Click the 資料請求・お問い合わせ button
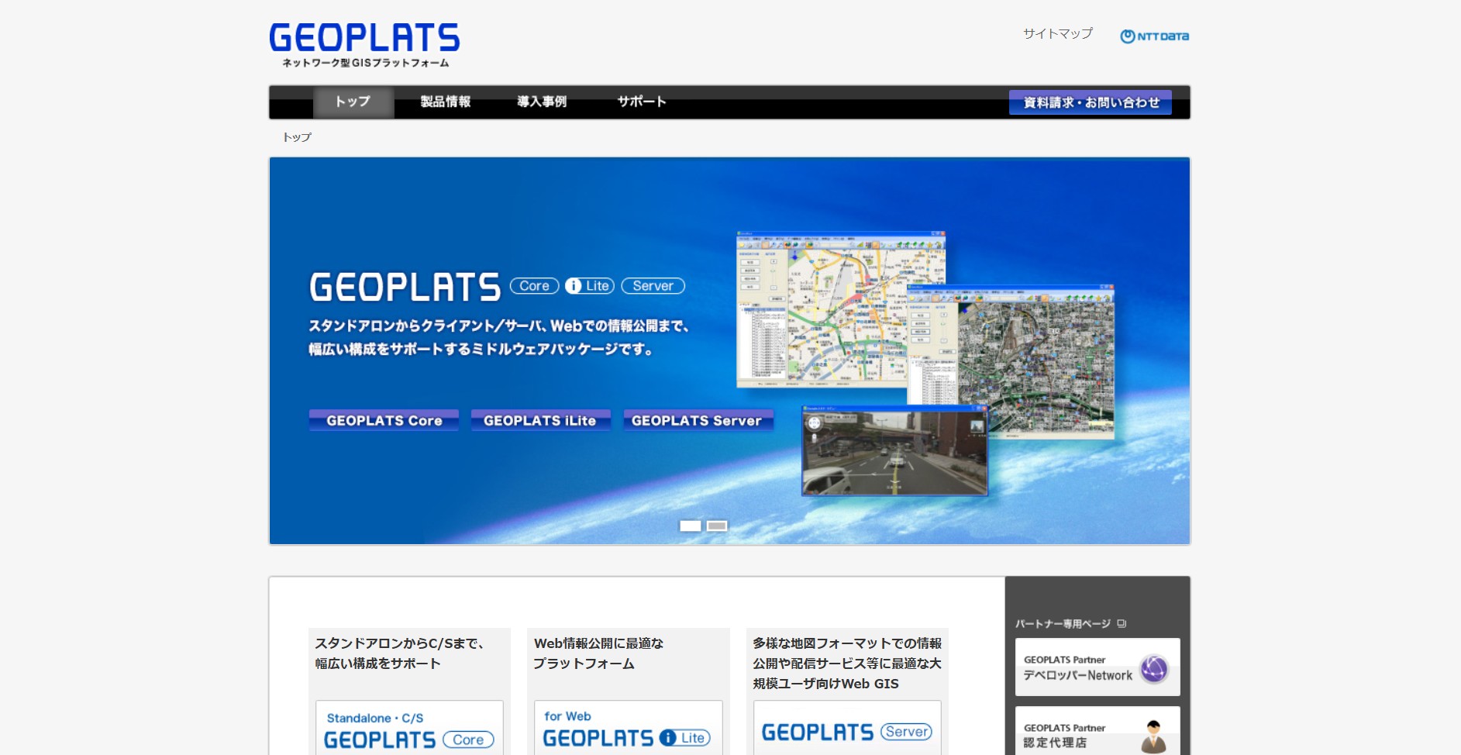1461x755 pixels. [1090, 102]
